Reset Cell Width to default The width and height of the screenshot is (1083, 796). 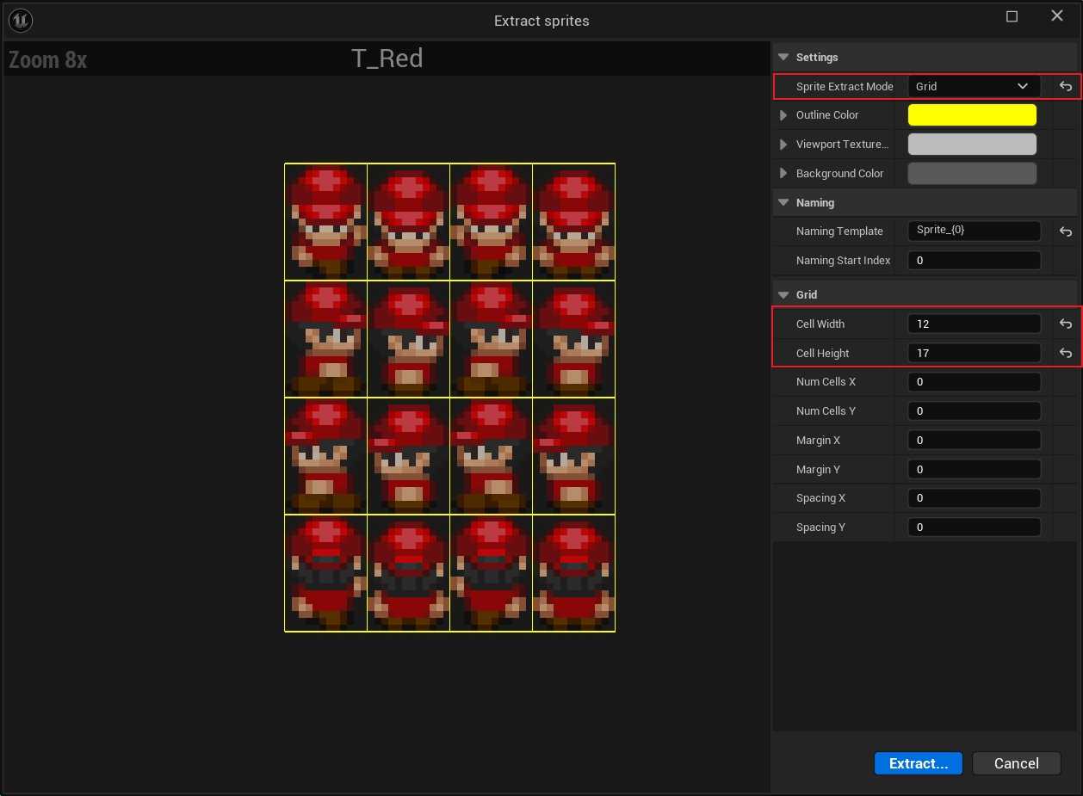coord(1065,324)
